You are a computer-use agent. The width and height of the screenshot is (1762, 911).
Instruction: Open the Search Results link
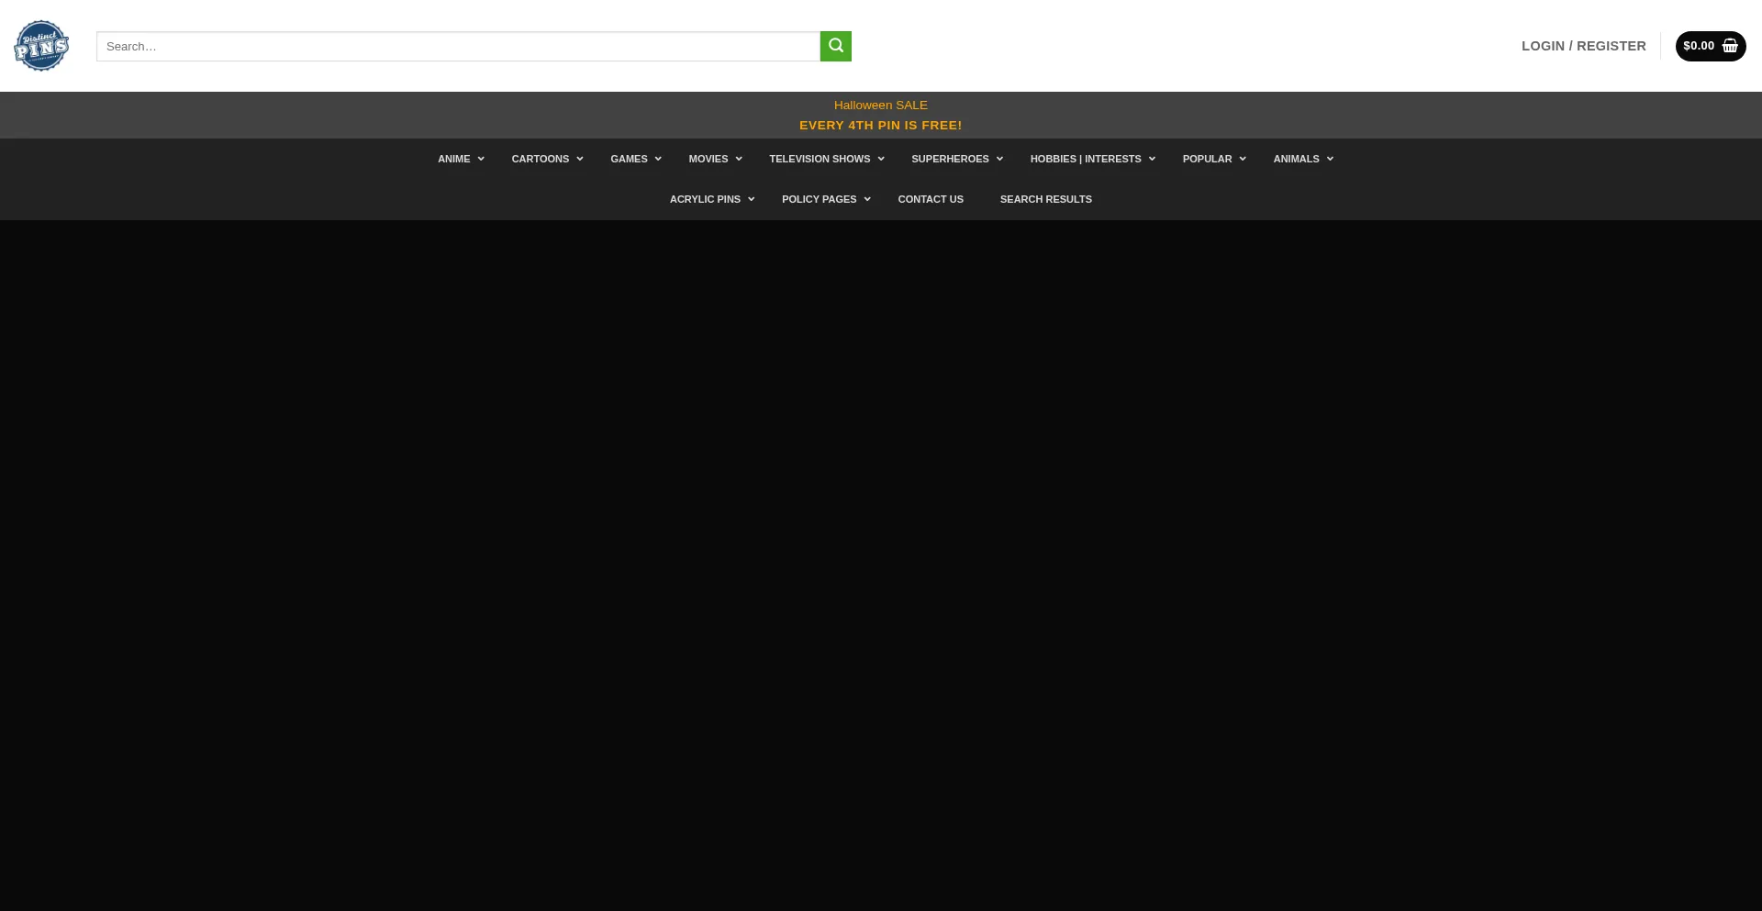[1045, 199]
